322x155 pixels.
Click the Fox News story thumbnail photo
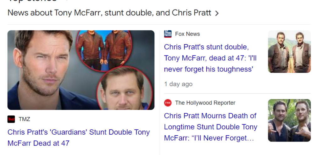(x=289, y=52)
